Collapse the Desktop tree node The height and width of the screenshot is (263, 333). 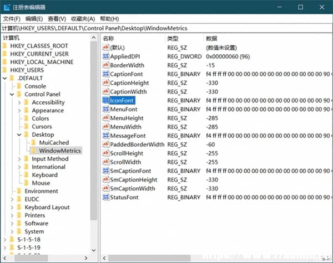tap(19, 135)
